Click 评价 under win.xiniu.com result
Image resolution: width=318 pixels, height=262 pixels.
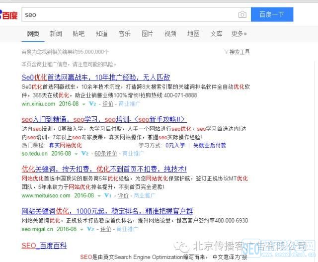[x=108, y=104]
